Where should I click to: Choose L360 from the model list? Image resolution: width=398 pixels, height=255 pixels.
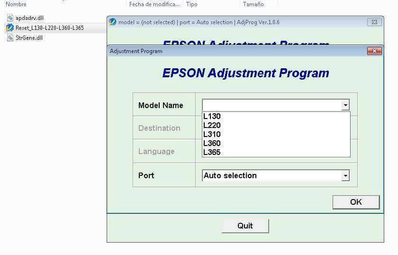tap(276, 143)
